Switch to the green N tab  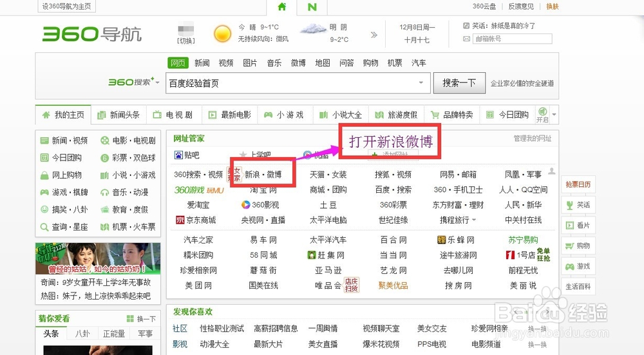[x=312, y=7]
